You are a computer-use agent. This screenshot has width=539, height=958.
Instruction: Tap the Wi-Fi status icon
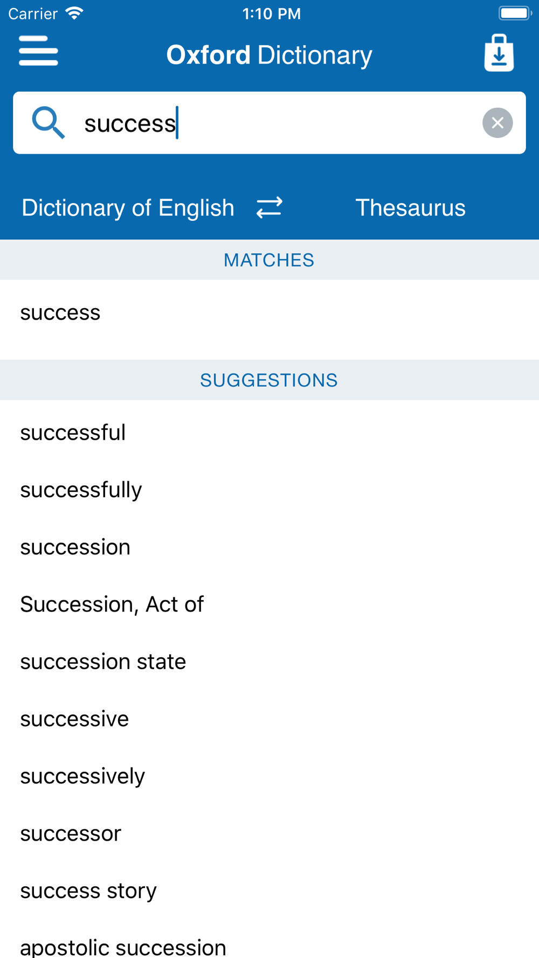(x=74, y=13)
